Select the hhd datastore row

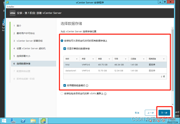(x=115, y=65)
